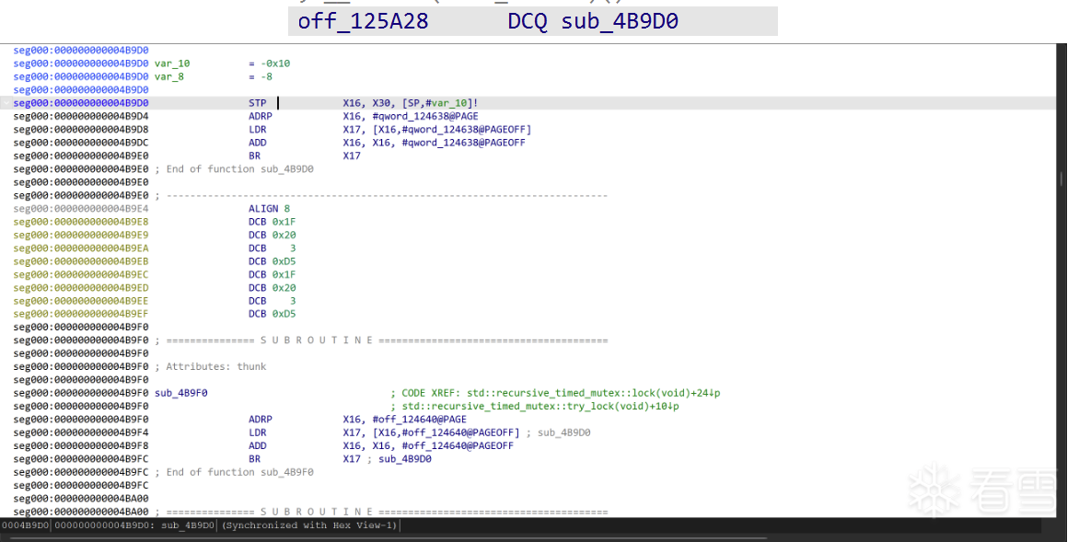Collapse the function at the STP line

click(x=6, y=103)
